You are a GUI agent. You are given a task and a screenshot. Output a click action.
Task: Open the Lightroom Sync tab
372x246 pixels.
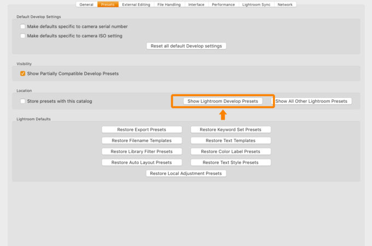pos(256,4)
